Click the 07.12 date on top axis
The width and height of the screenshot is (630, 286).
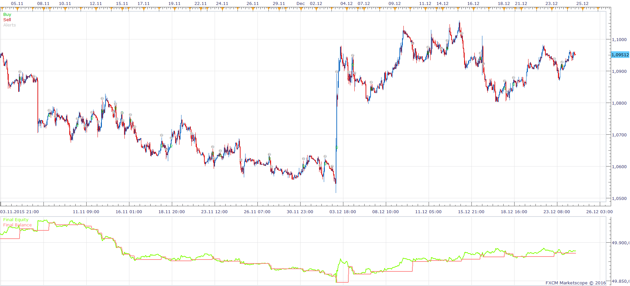coord(364,4)
